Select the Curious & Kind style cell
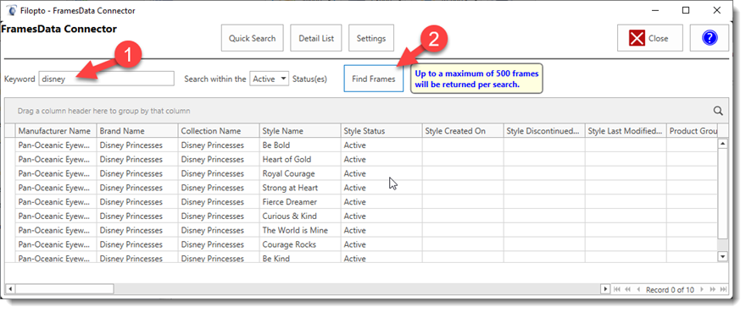Viewport: 746px width, 312px height. (x=300, y=216)
